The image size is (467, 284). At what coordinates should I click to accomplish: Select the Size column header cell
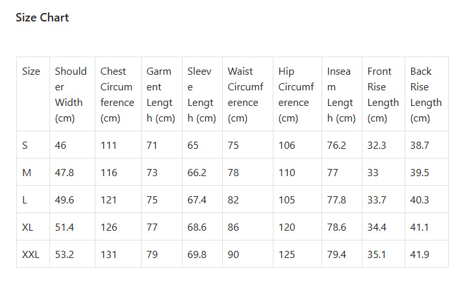(x=31, y=71)
